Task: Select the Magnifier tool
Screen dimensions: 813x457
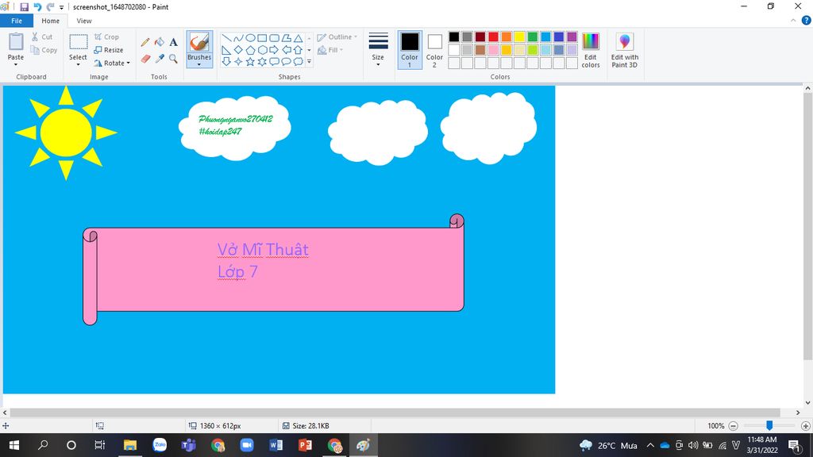Action: [x=173, y=59]
